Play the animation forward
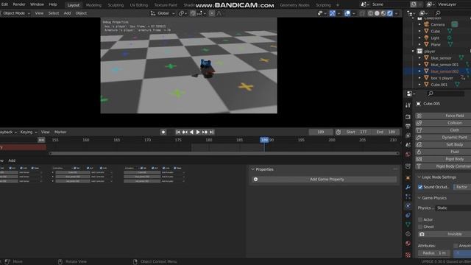This screenshot has width=471, height=265. click(x=198, y=132)
